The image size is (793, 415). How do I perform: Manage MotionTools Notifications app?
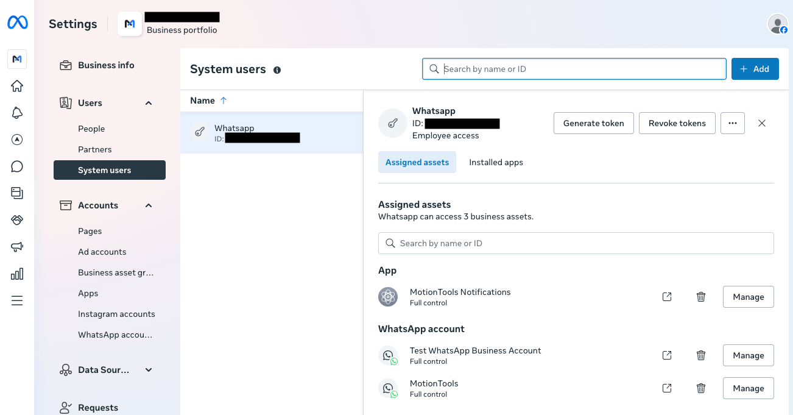[x=749, y=297]
